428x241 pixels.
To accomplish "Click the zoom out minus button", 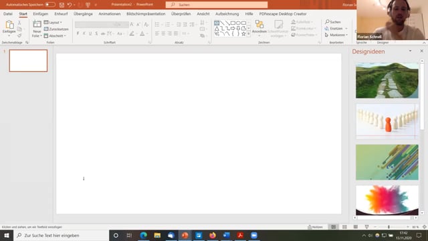I will pos(375,227).
